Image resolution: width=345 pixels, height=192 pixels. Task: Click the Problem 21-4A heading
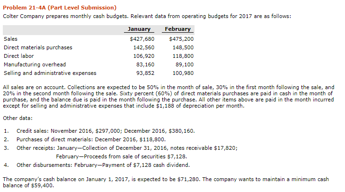click(x=60, y=8)
